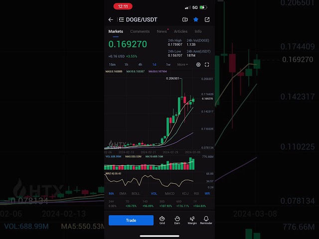Set a price Reminder bell

tap(206, 220)
